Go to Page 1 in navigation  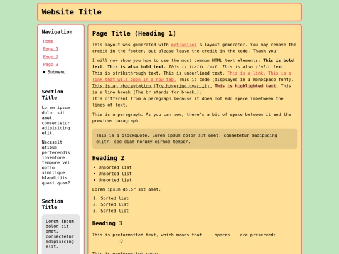click(51, 49)
